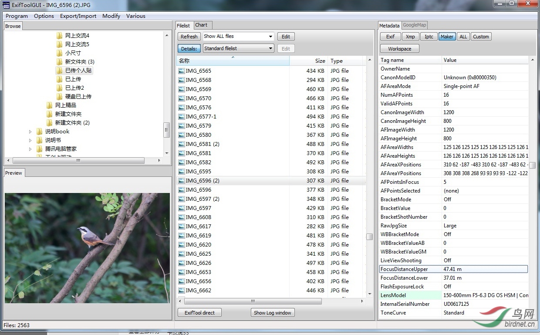Click the file icon of IMG_6626
The height and width of the screenshot is (335, 540).
(x=182, y=263)
